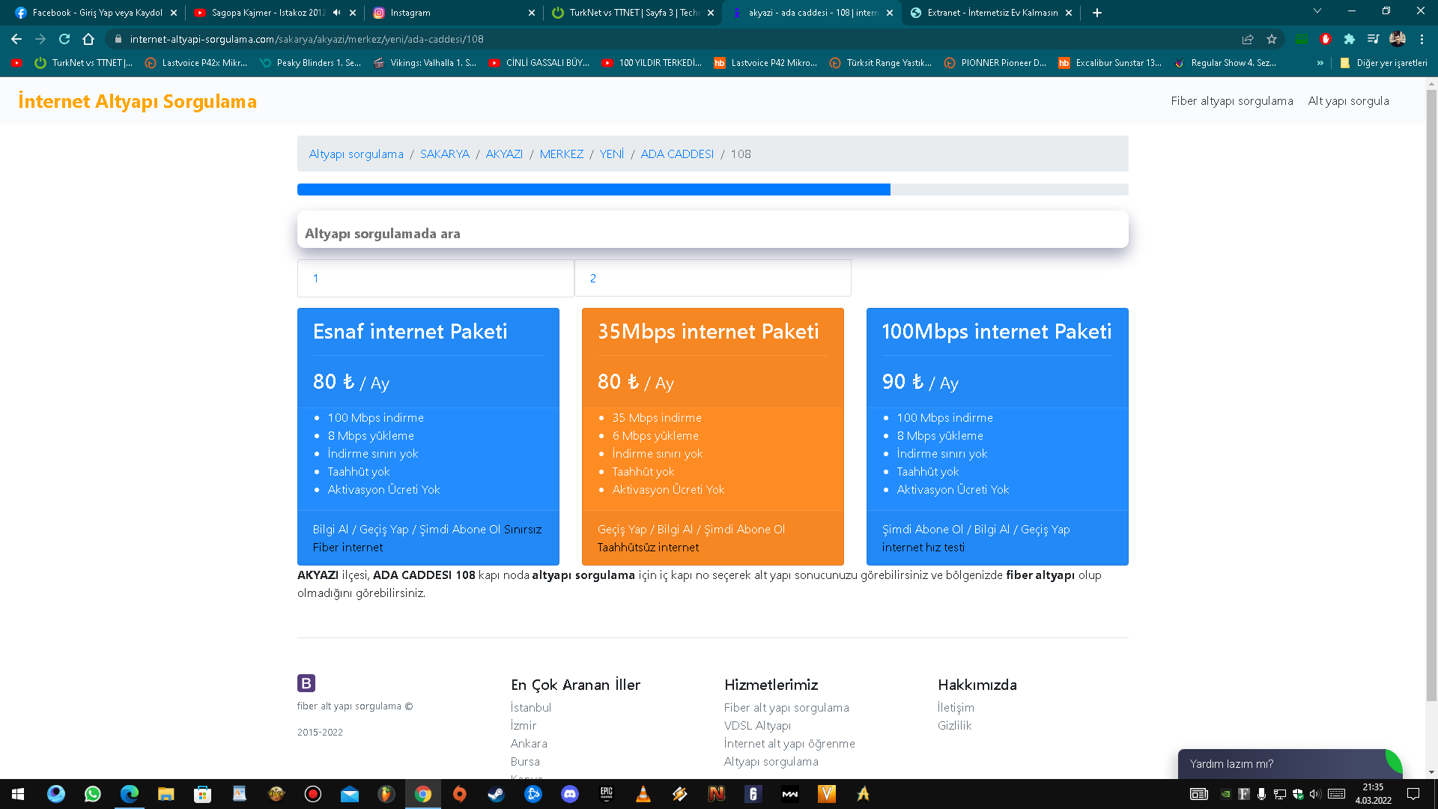
Task: Click the purple B logo in the footer
Action: click(306, 683)
